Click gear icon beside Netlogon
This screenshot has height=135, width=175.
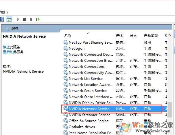tap(66, 48)
